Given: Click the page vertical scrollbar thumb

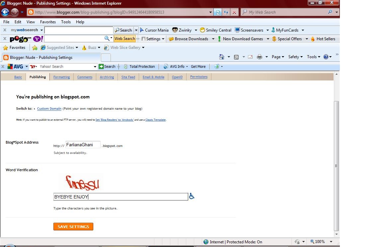Looking at the screenshot, I should (x=336, y=166).
